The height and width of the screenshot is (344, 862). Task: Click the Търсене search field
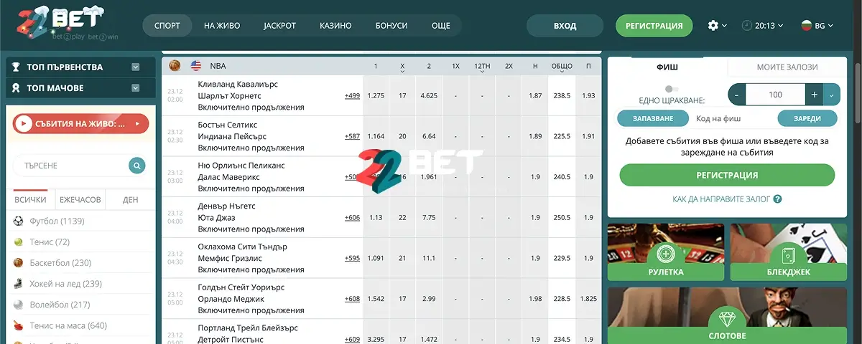pos(70,166)
